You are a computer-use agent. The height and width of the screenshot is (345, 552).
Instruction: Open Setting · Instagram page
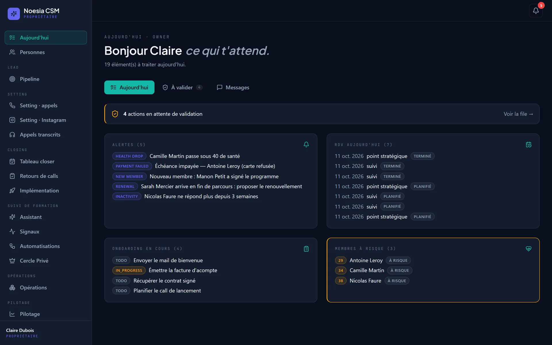click(46, 120)
